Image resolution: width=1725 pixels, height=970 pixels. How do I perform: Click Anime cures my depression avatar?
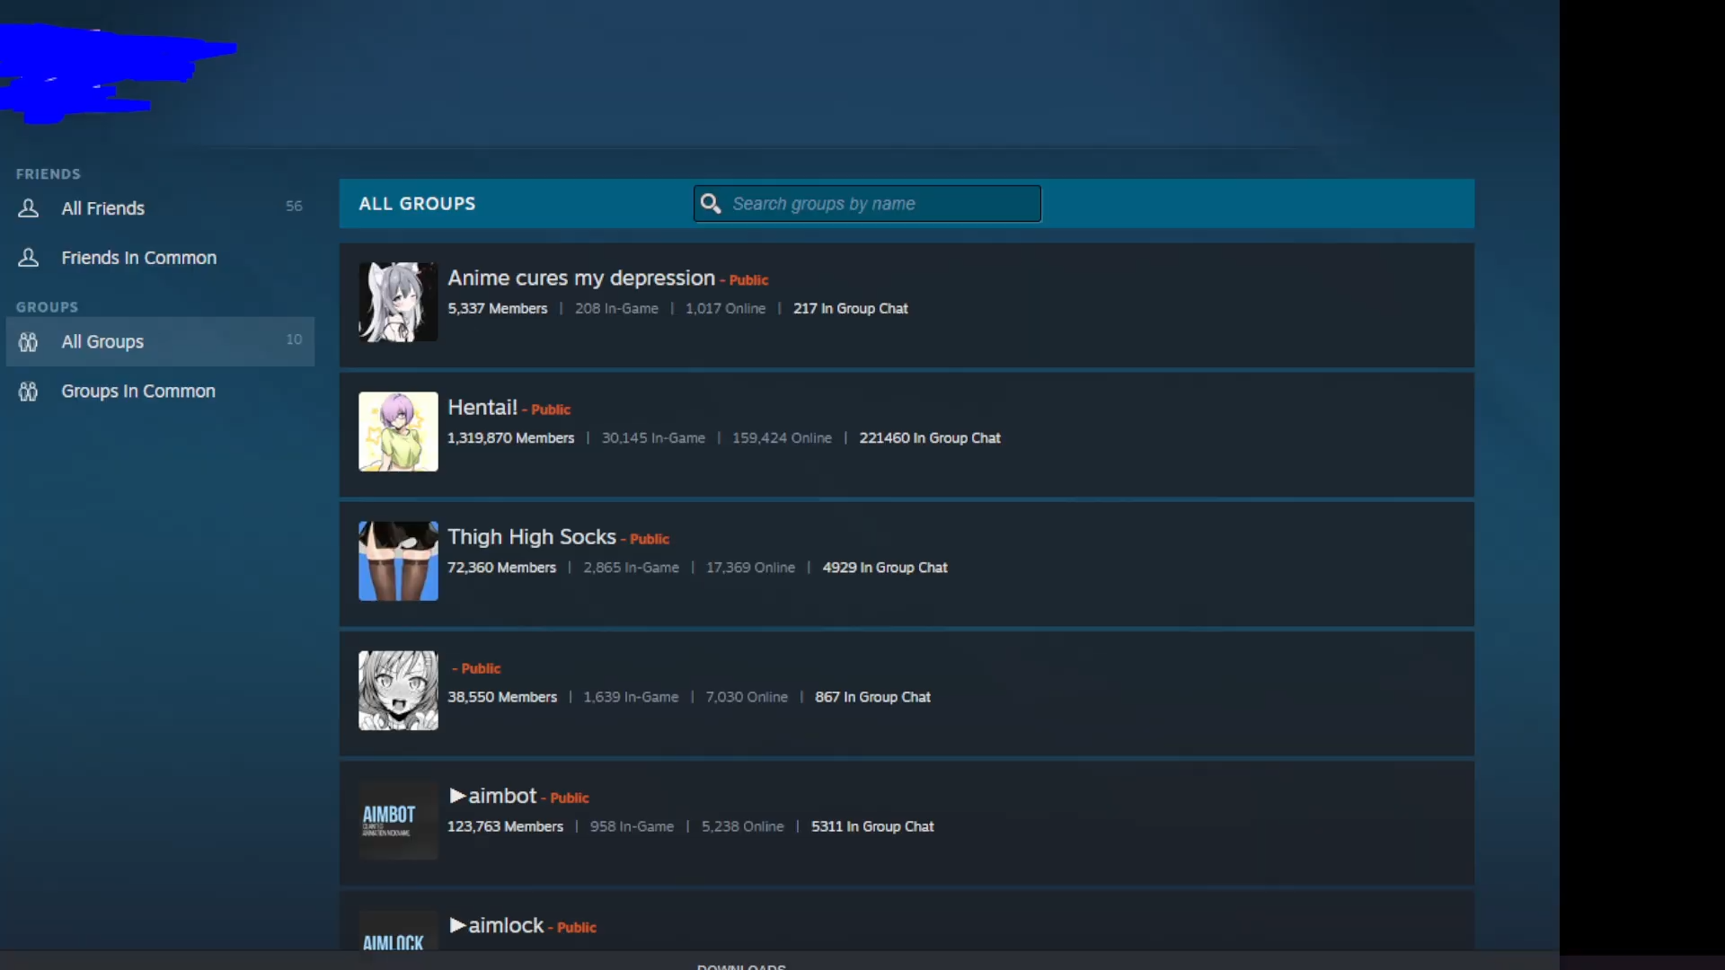click(x=398, y=302)
